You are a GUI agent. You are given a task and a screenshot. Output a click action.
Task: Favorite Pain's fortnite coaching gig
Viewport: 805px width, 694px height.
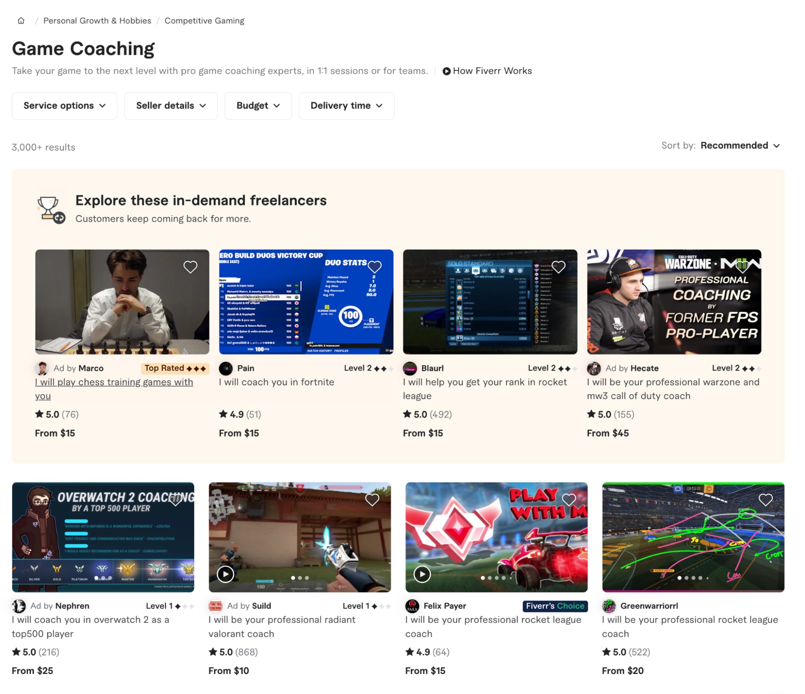click(x=375, y=267)
